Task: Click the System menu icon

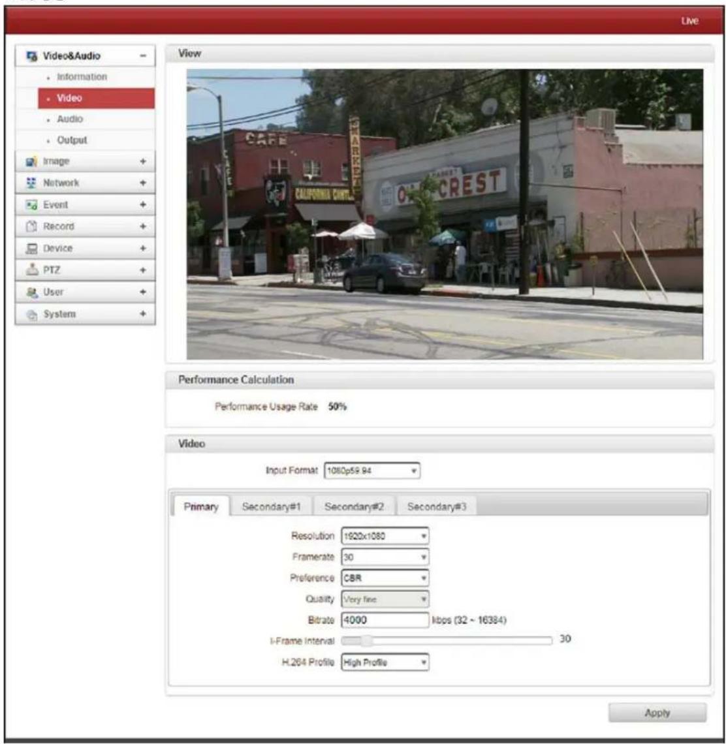Action: coord(31,314)
